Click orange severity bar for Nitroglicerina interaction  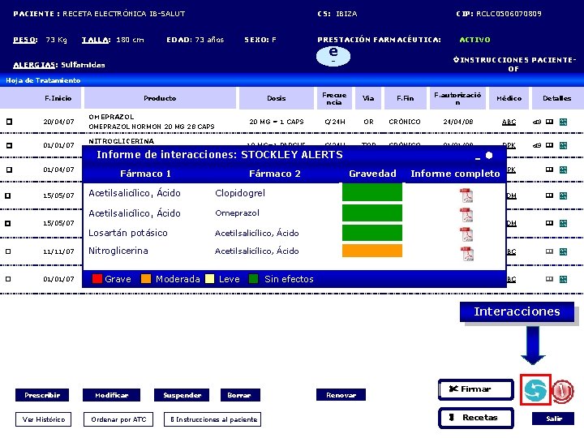tap(372, 251)
